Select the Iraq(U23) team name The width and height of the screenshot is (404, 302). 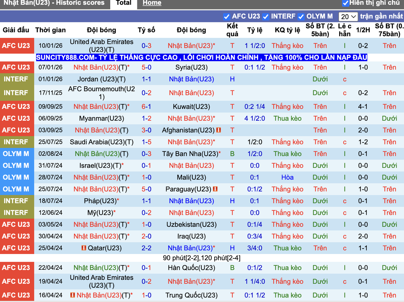(191, 236)
